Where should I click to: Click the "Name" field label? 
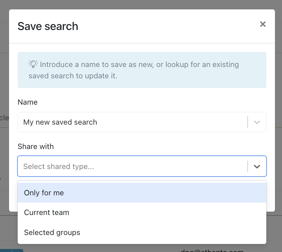27,102
